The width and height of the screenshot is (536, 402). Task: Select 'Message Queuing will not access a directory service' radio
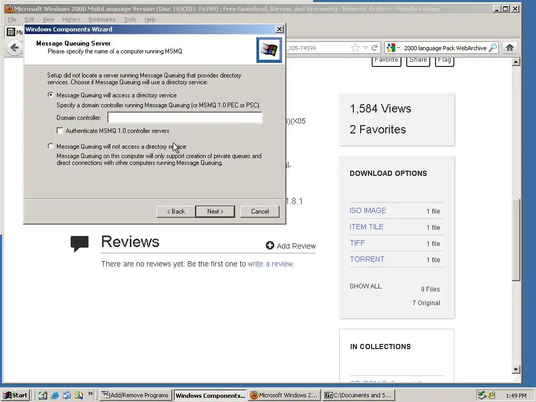click(x=51, y=147)
